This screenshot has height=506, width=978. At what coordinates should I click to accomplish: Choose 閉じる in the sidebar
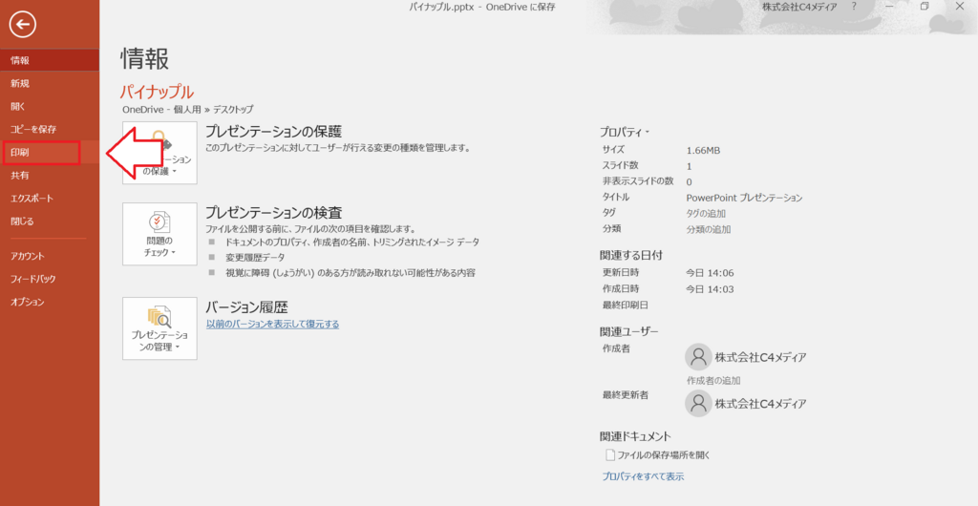click(50, 221)
